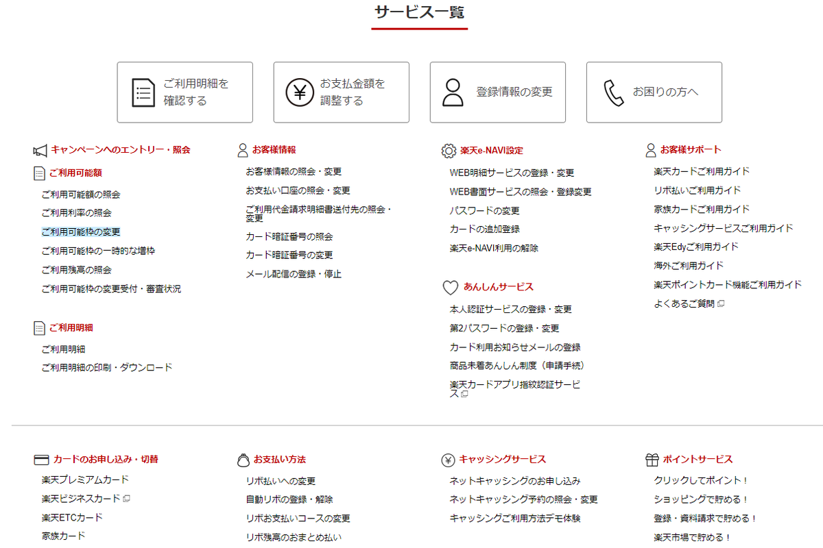Open ネットキャッシングのお申し込み link
This screenshot has height=548, width=823.
coord(515,482)
